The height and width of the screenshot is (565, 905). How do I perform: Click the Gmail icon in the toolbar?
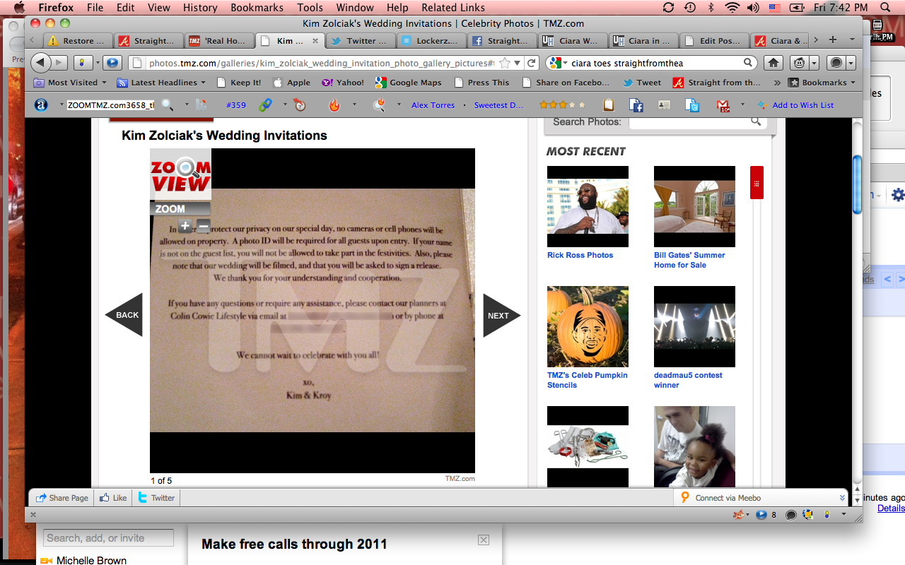click(x=723, y=105)
